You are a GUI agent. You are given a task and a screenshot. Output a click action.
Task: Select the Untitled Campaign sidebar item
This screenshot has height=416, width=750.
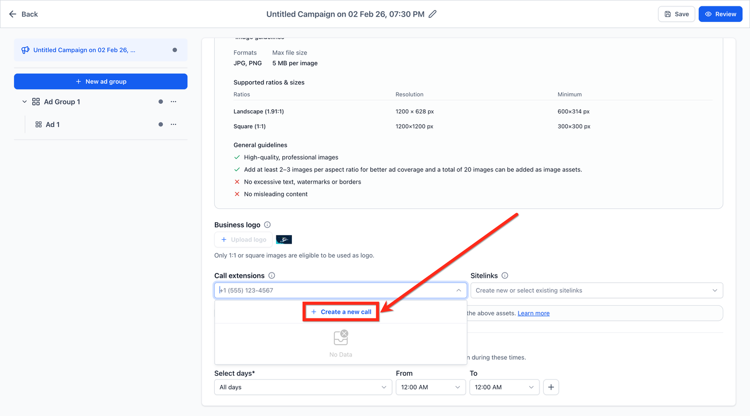tap(84, 50)
